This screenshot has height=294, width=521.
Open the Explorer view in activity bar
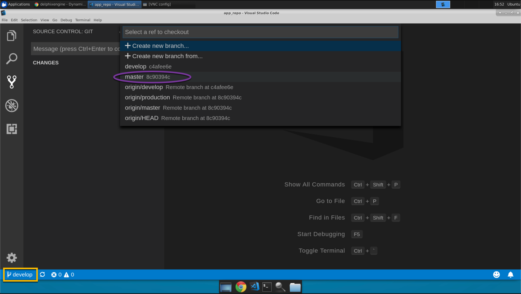pos(11,36)
